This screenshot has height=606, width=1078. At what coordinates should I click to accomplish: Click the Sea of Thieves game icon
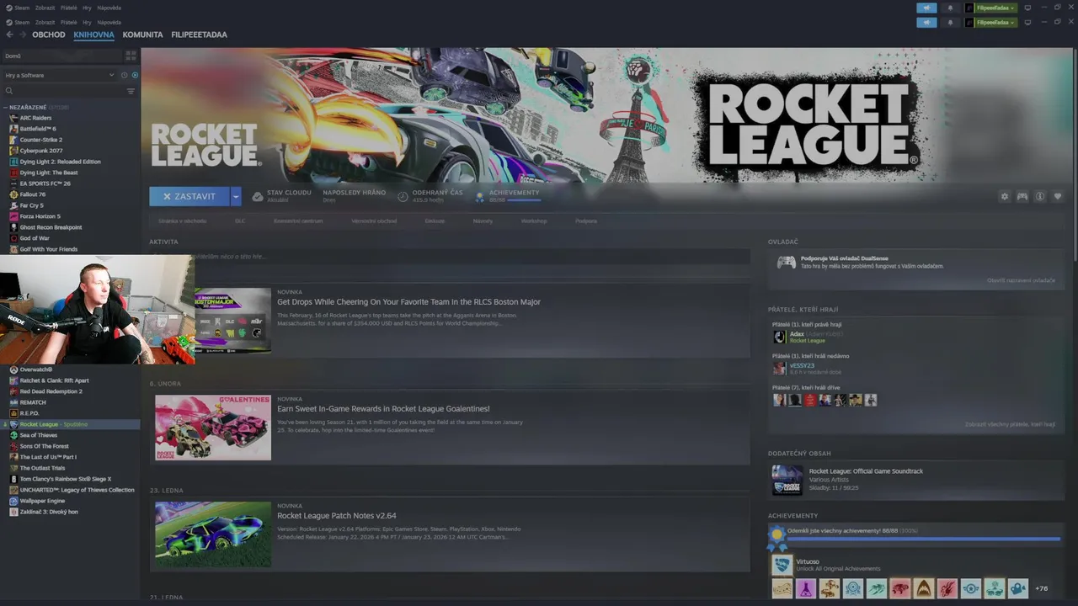(13, 435)
